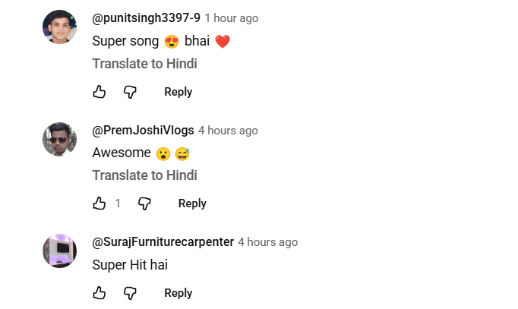Reply to the "Super song" comment
This screenshot has height=309, width=518.
178,92
